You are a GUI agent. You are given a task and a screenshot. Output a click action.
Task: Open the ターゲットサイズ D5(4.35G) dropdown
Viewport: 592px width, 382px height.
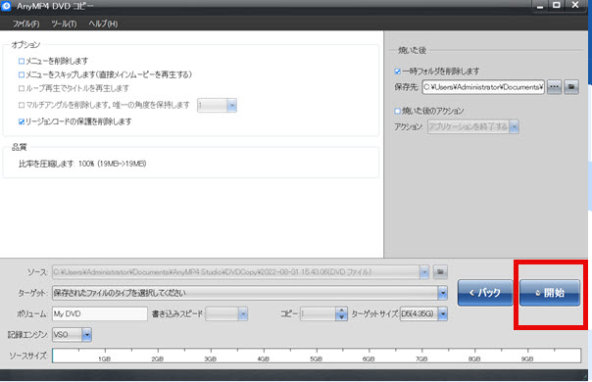coord(442,313)
